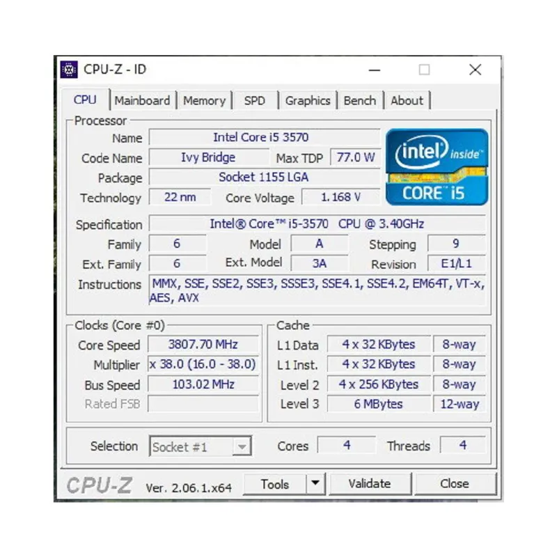The image size is (557, 557).
Task: Open the SPD tab
Action: (255, 100)
